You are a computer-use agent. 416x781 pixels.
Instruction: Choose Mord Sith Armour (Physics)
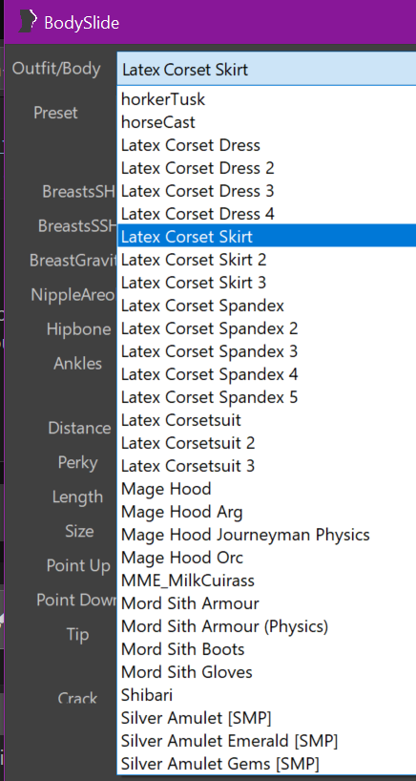(x=267, y=626)
